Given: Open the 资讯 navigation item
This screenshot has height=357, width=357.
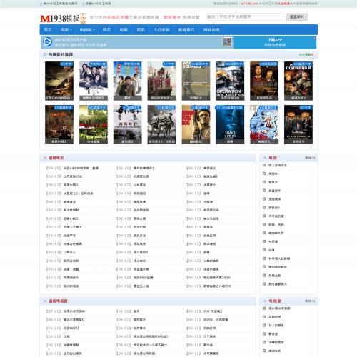Looking at the screenshot, I should pyautogui.click(x=141, y=30).
